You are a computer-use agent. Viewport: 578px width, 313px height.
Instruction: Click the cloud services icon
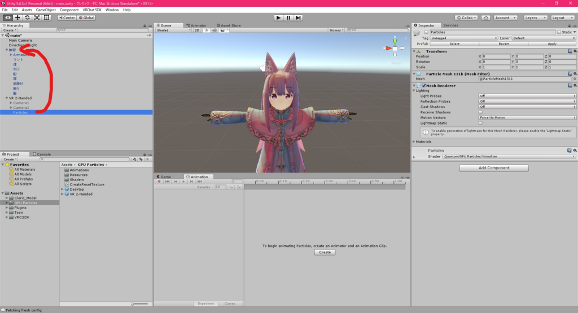tap(486, 17)
